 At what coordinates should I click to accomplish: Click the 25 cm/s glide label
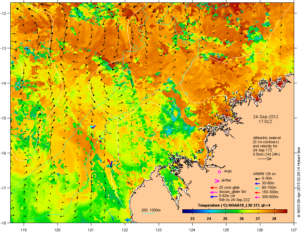point(229,187)
